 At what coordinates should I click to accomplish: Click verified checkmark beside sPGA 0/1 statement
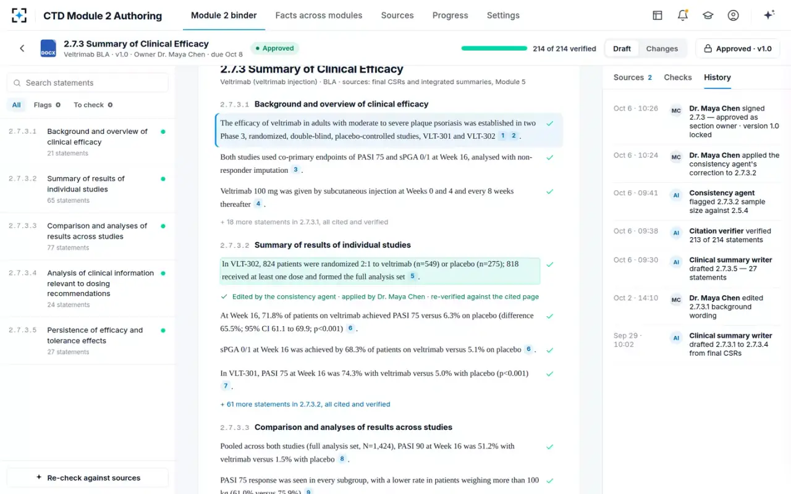click(x=550, y=350)
